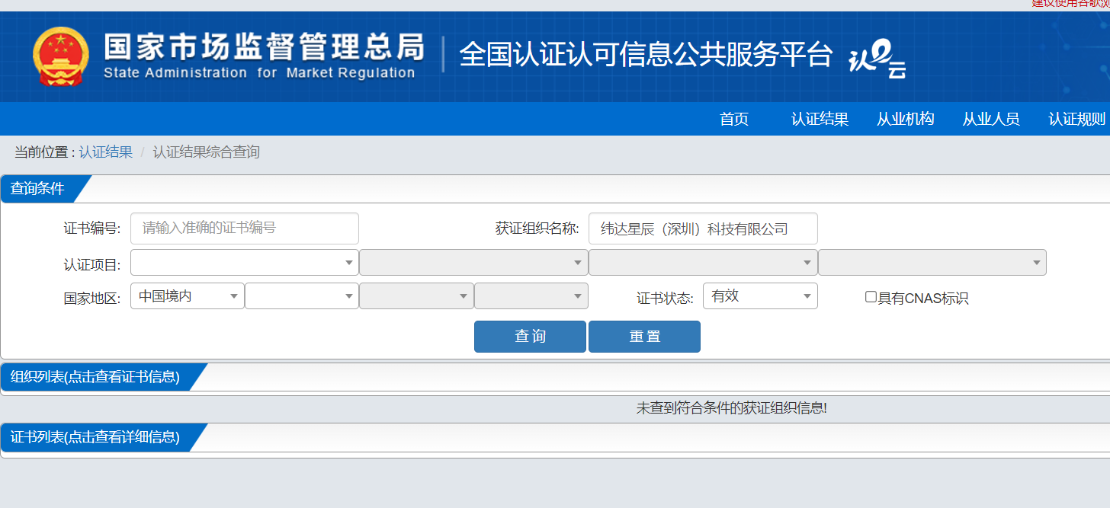Expand the second 认证项目 dropdown

(473, 263)
